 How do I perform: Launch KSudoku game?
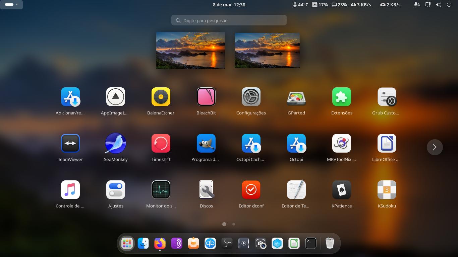click(x=387, y=190)
